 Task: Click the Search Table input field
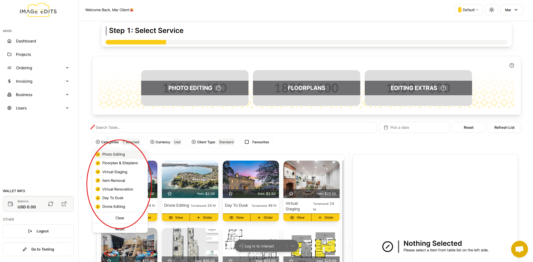point(234,127)
